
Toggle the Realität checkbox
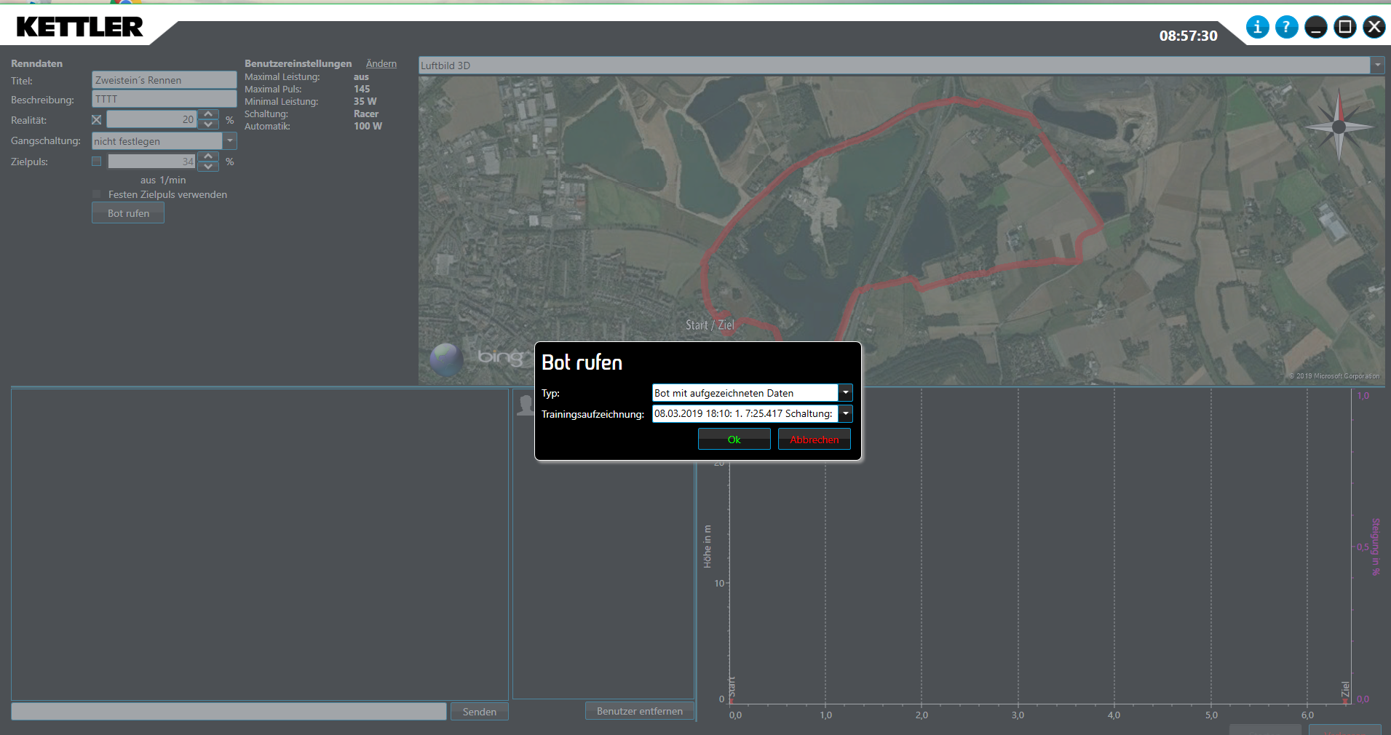click(x=96, y=120)
